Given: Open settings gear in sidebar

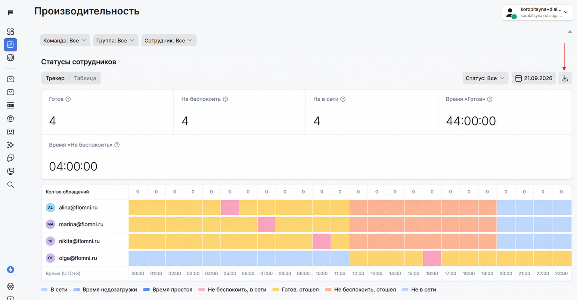Looking at the screenshot, I should (11, 286).
